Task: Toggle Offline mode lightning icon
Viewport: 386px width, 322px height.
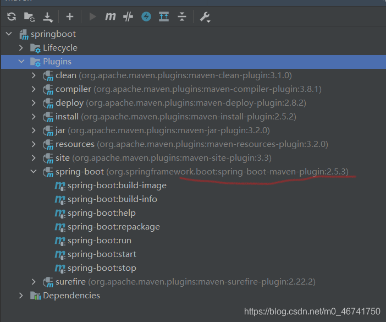Action: [146, 17]
